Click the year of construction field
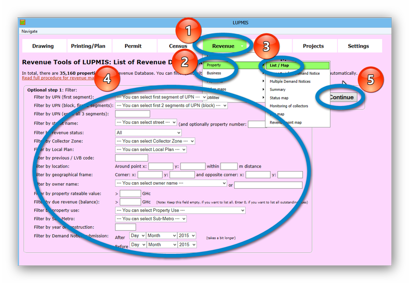 point(126,227)
